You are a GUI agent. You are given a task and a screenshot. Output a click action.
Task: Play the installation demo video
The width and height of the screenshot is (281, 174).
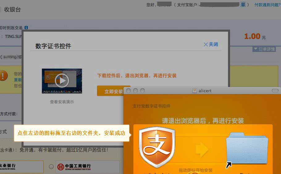point(62,81)
